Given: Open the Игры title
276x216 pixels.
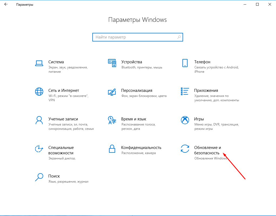Looking at the screenshot, I should pyautogui.click(x=199, y=119).
